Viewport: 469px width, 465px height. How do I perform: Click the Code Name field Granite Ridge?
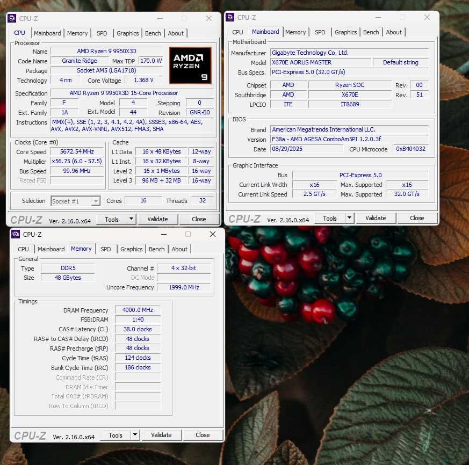point(80,61)
